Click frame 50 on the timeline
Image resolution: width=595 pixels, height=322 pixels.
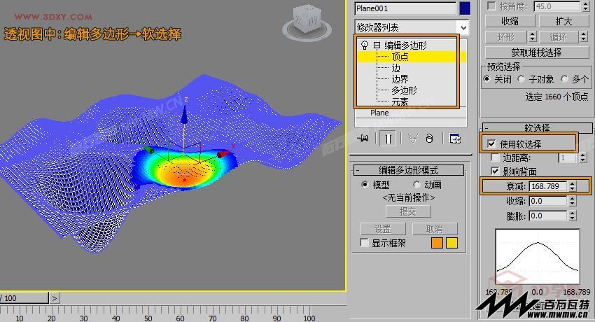148,318
